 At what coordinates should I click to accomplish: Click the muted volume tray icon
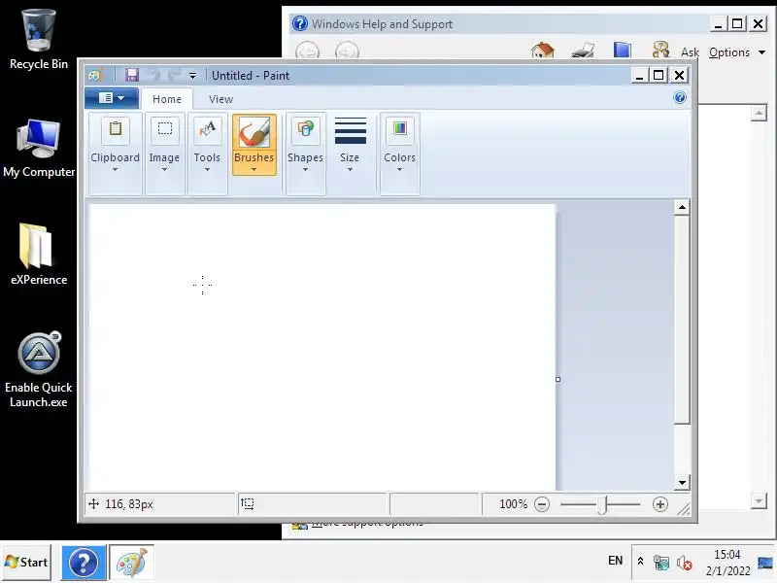685,563
